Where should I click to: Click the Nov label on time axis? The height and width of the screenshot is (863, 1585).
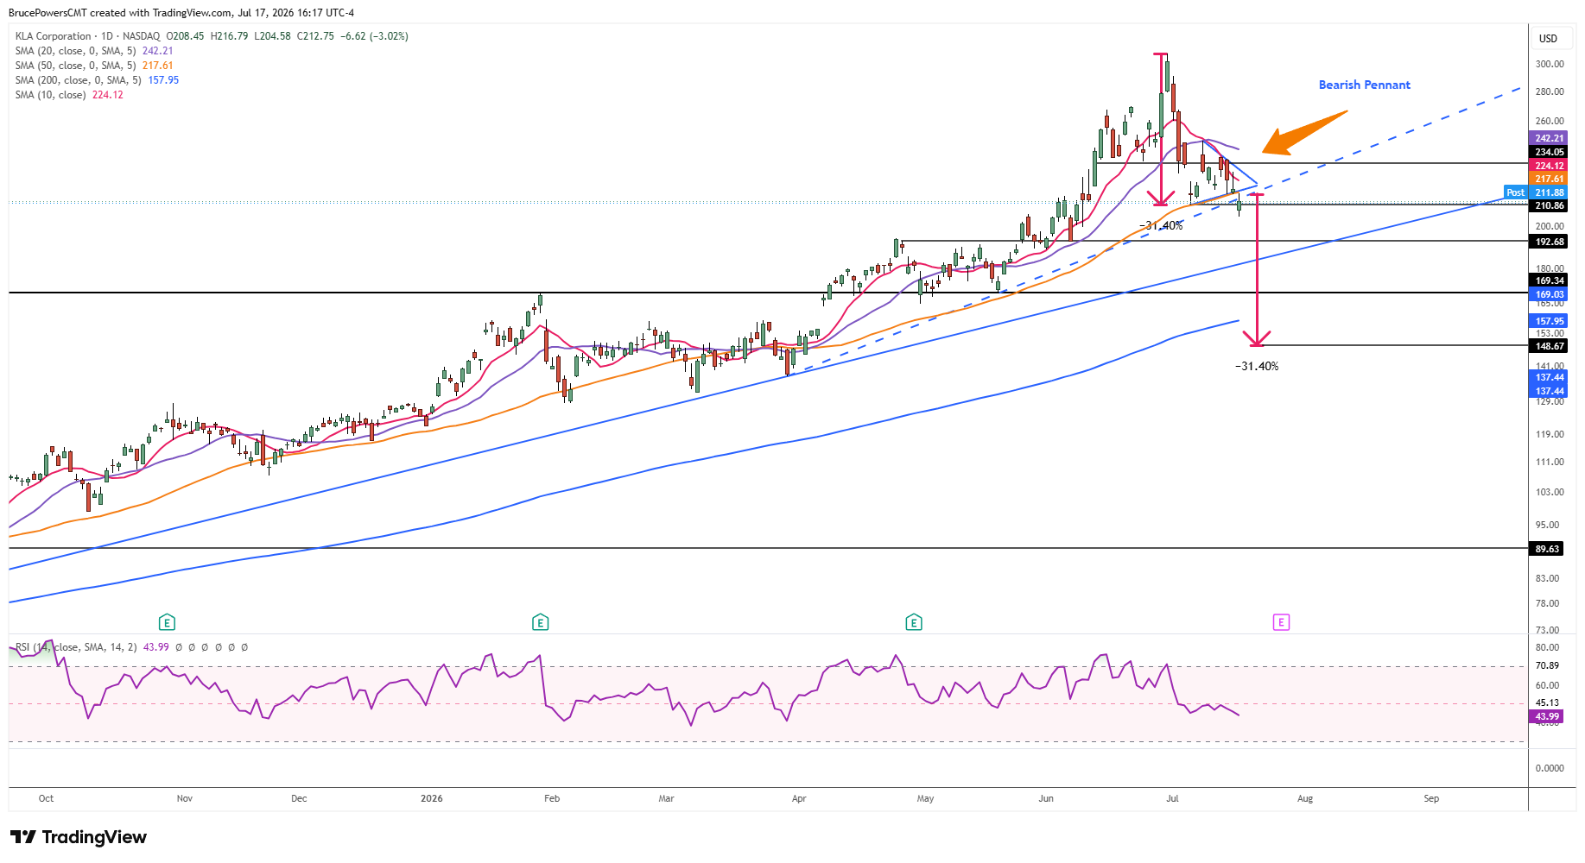pos(185,798)
